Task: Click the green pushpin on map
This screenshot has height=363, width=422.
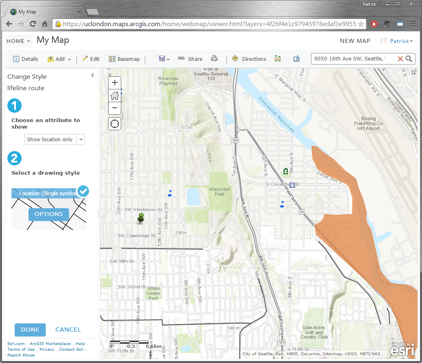Action: coord(141,218)
